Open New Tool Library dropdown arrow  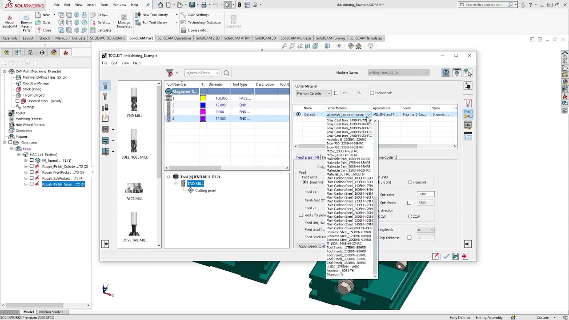click(x=176, y=15)
